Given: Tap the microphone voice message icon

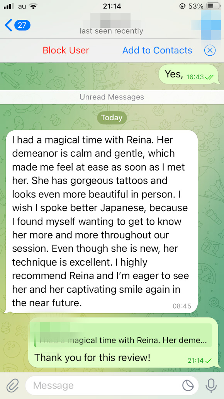Looking at the screenshot, I should [211, 385].
